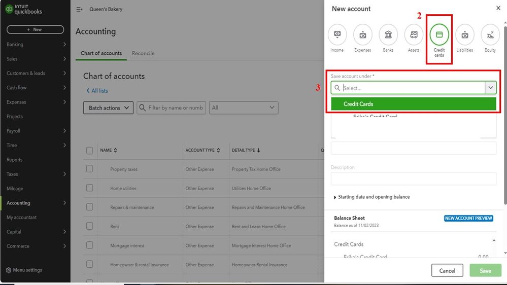
Task: Choose the Liabilities account type icon
Action: coord(465,34)
